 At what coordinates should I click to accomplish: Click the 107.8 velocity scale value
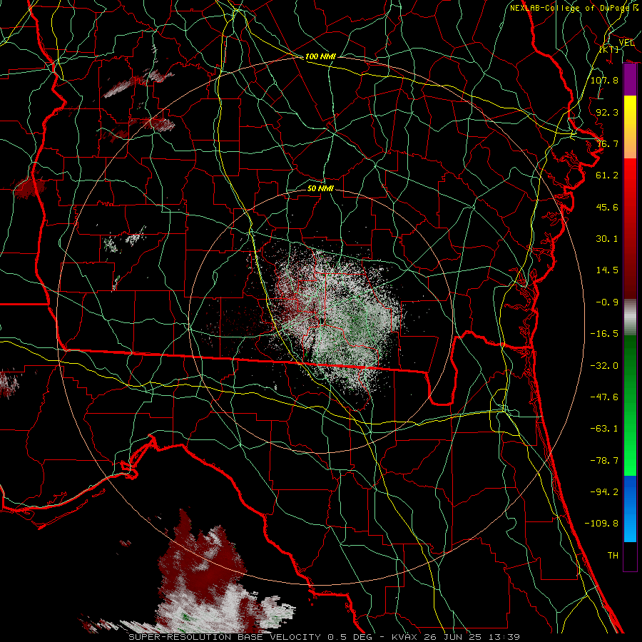click(604, 80)
